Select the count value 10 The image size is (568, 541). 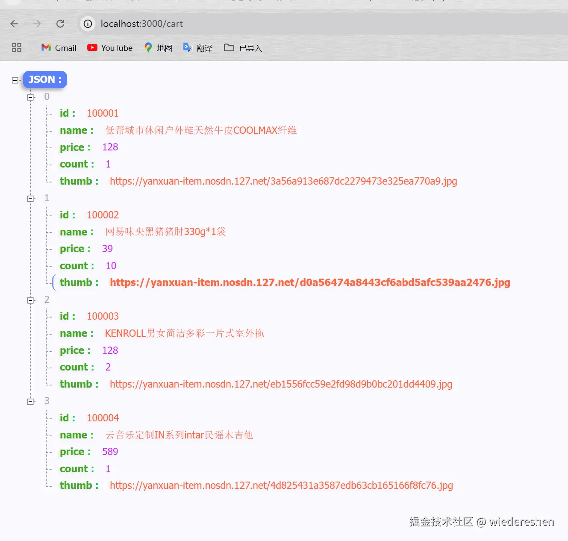(111, 266)
